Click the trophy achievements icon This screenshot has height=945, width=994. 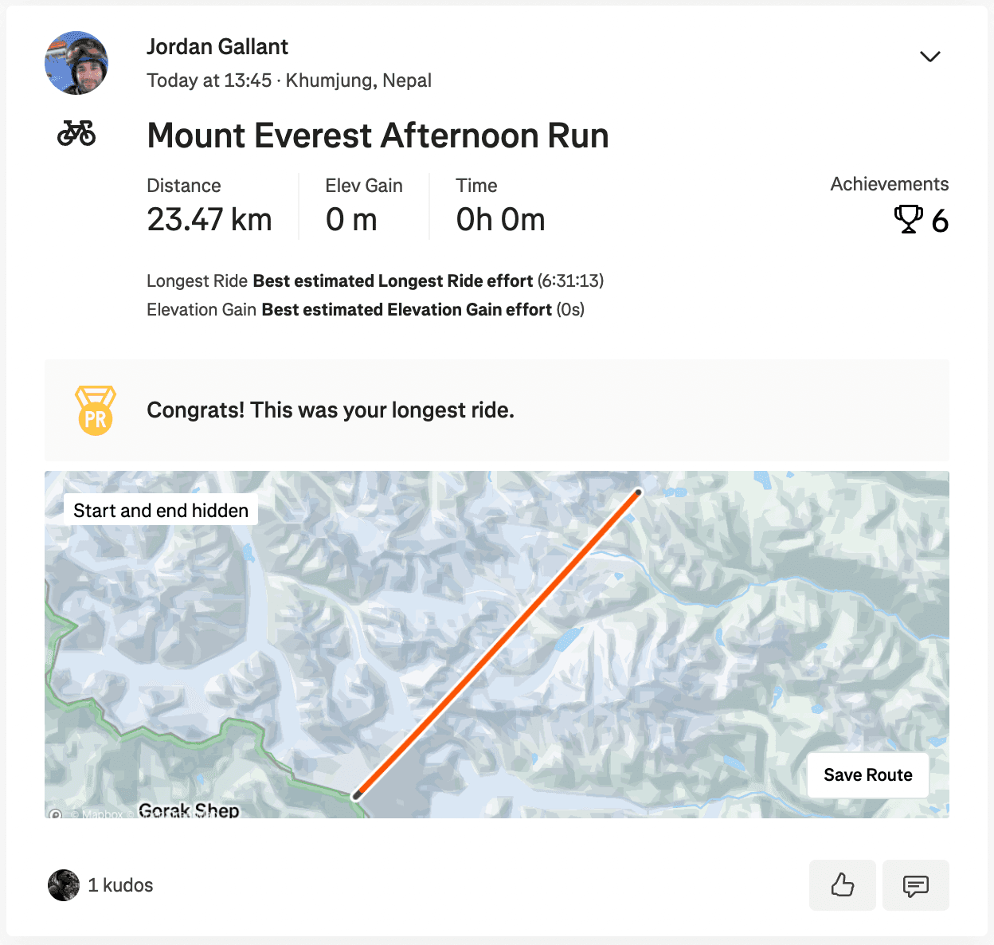(x=908, y=219)
